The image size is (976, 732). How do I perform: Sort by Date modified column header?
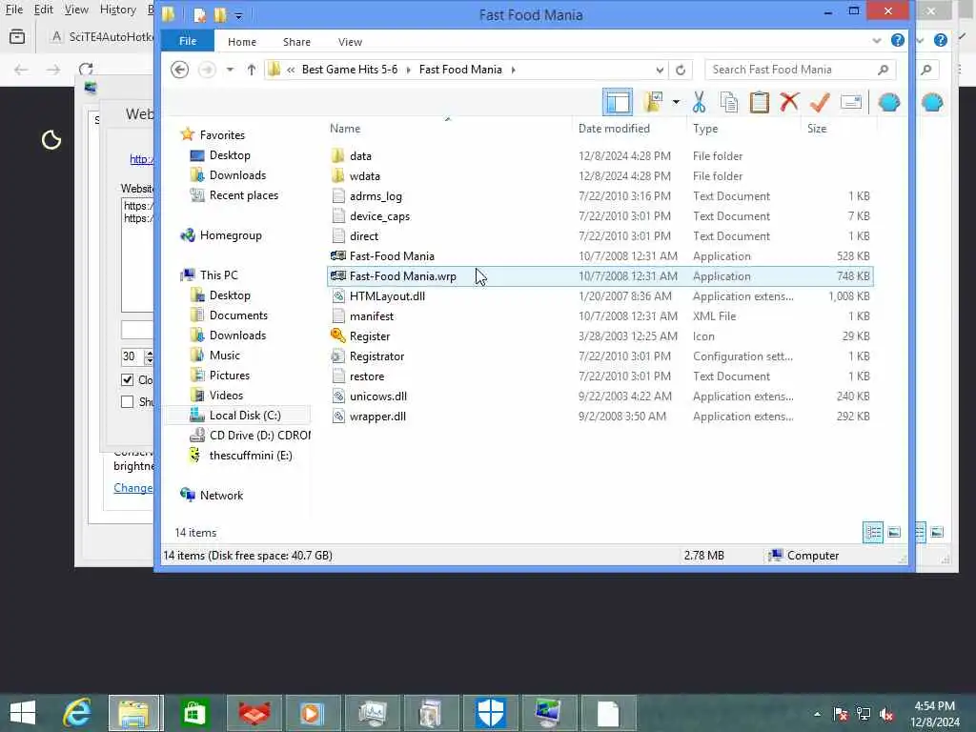click(614, 129)
